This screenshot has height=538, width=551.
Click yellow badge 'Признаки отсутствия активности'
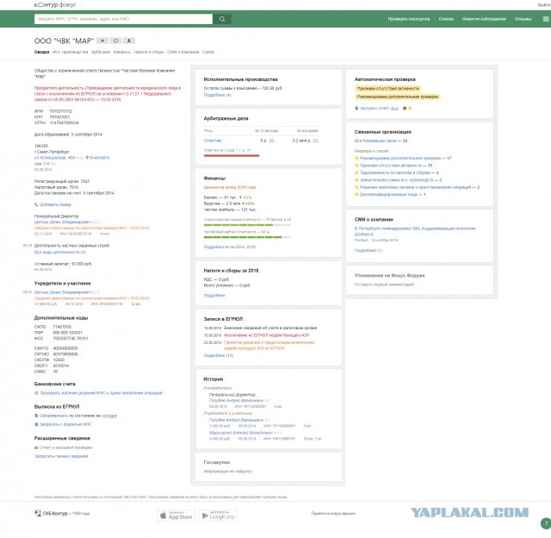(387, 89)
